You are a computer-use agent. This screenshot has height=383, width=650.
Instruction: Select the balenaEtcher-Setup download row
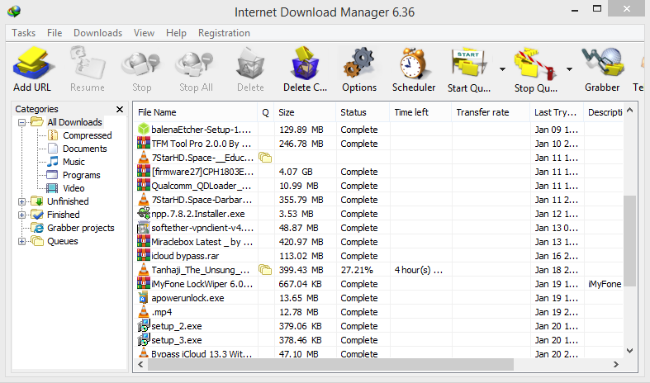click(378, 130)
